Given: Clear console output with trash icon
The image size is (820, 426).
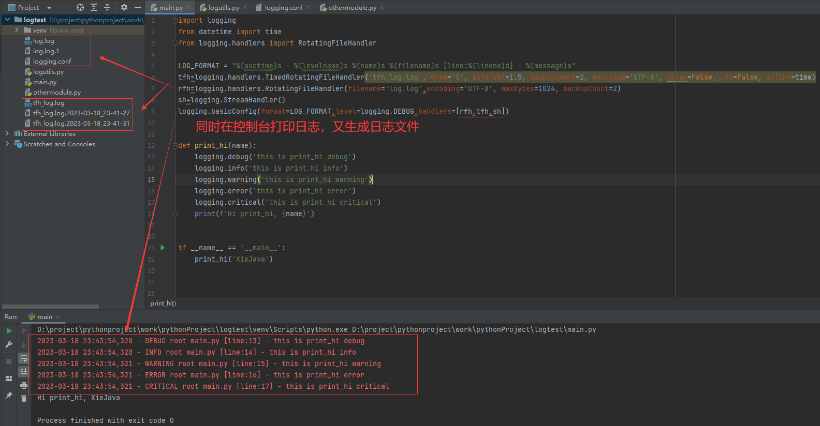Looking at the screenshot, I should [24, 398].
